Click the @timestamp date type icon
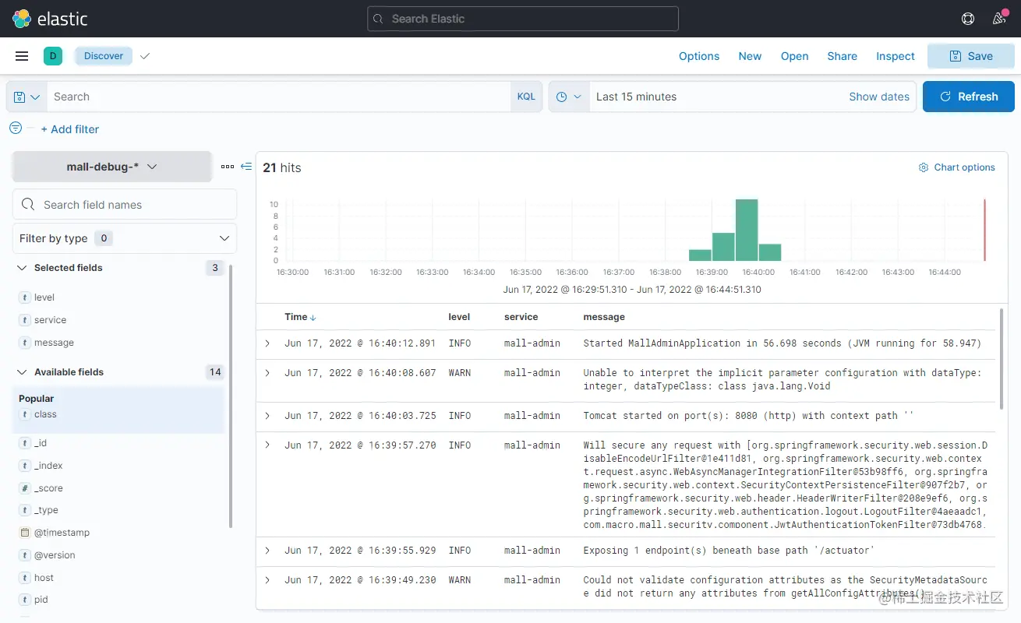1021x623 pixels. (25, 533)
